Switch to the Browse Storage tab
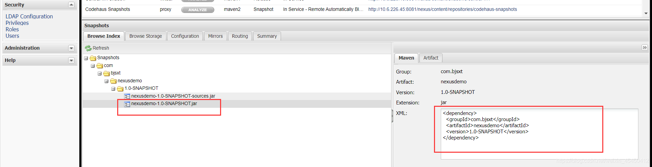The width and height of the screenshot is (652, 167). (x=146, y=36)
